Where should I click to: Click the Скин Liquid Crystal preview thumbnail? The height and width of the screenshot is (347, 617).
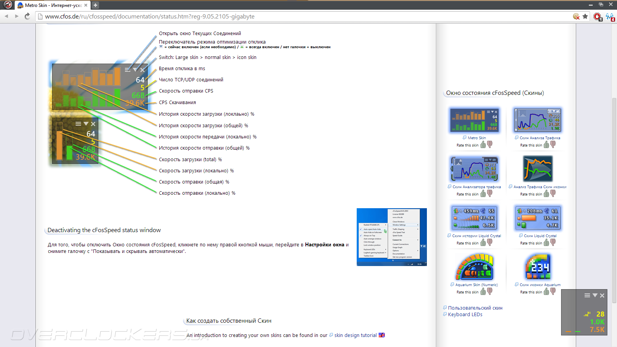pyautogui.click(x=538, y=217)
